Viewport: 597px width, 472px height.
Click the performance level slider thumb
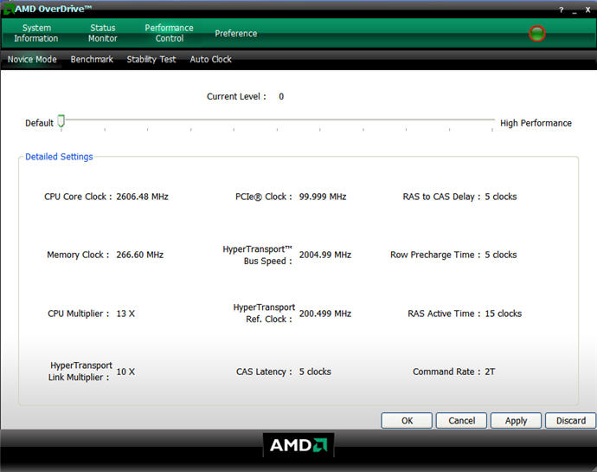click(x=61, y=121)
